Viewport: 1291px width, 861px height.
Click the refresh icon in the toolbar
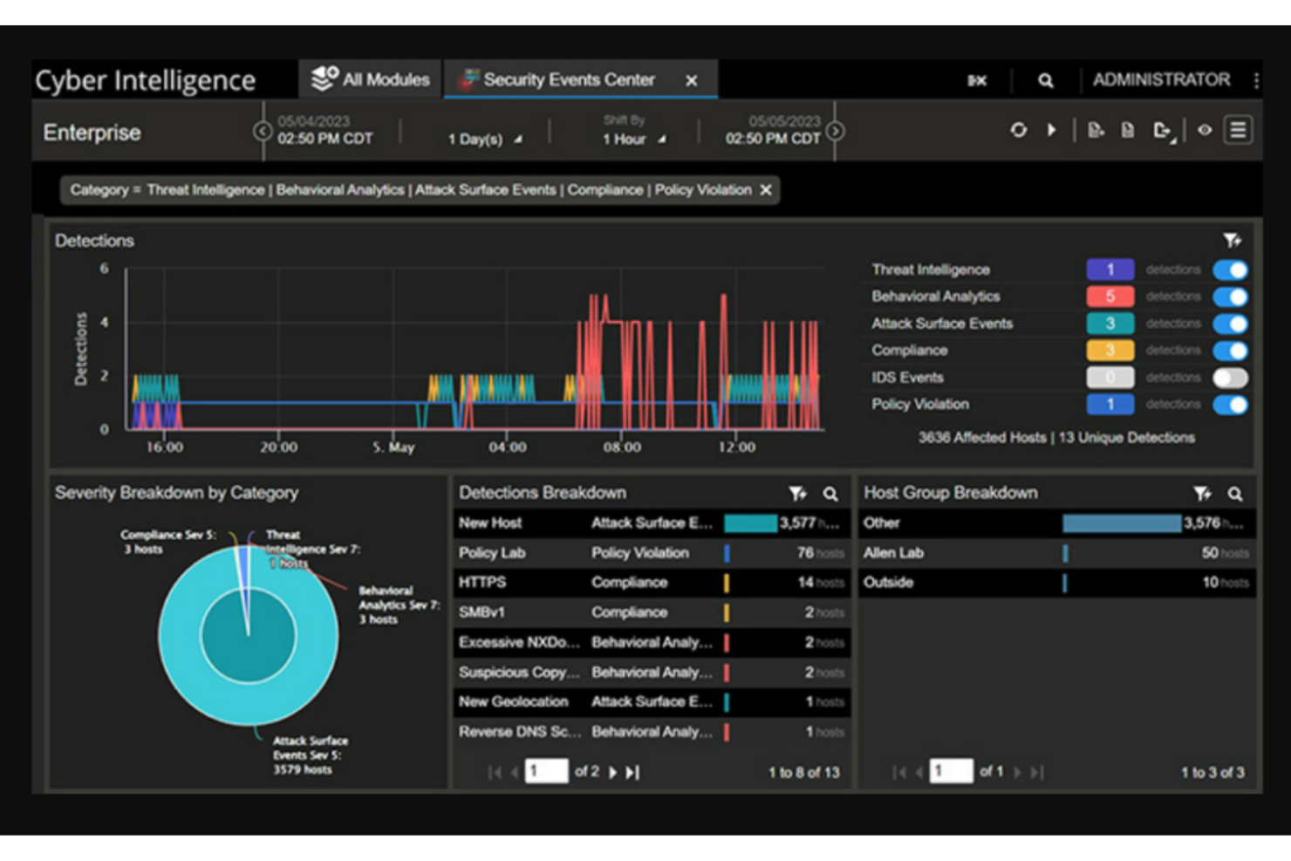click(x=1019, y=129)
